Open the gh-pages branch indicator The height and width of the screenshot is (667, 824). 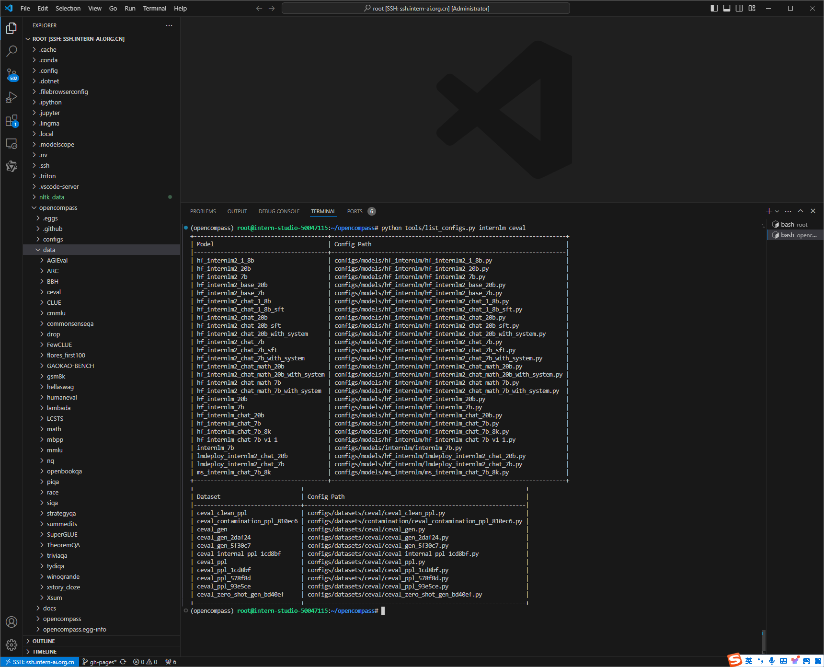pos(100,662)
